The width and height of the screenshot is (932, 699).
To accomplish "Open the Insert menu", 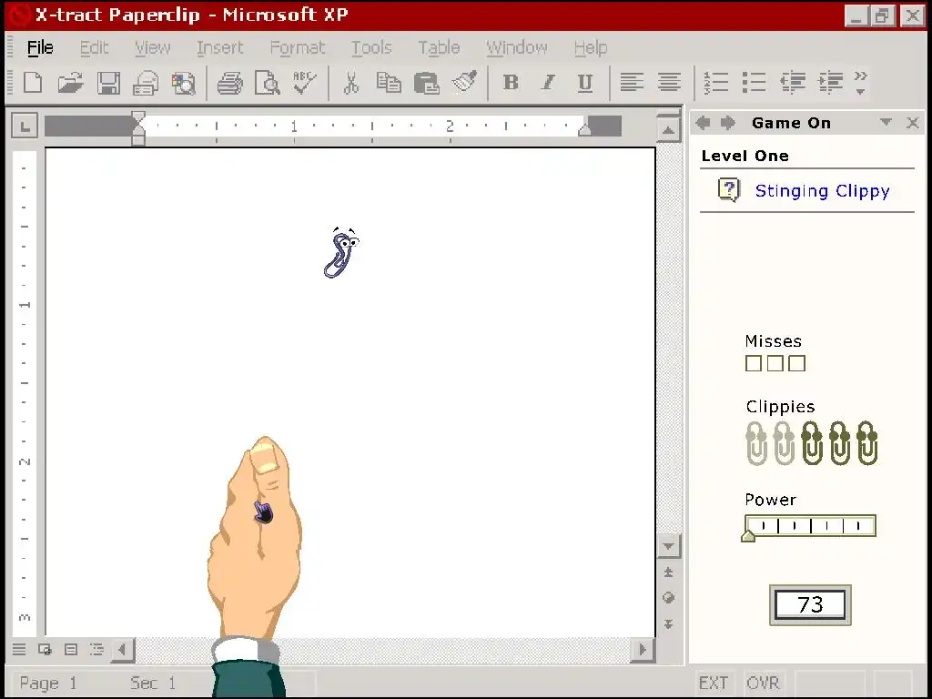I will (x=220, y=47).
